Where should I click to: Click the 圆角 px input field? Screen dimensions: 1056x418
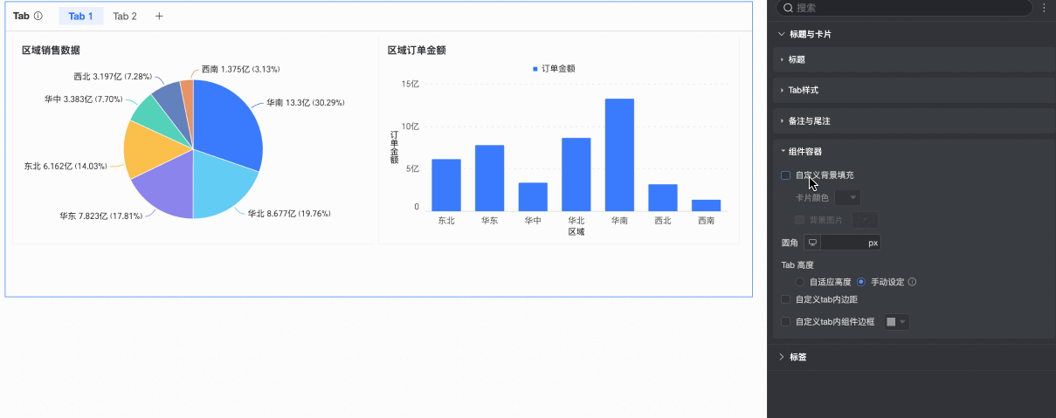pyautogui.click(x=844, y=243)
